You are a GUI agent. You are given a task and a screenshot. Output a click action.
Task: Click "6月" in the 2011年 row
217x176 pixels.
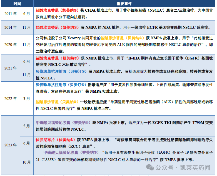pyautogui.click(x=27, y=14)
